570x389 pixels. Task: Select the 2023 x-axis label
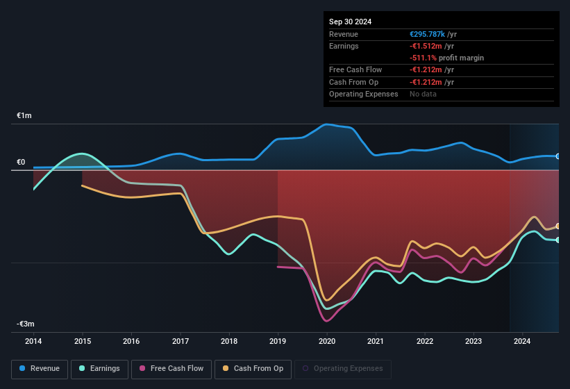473,341
